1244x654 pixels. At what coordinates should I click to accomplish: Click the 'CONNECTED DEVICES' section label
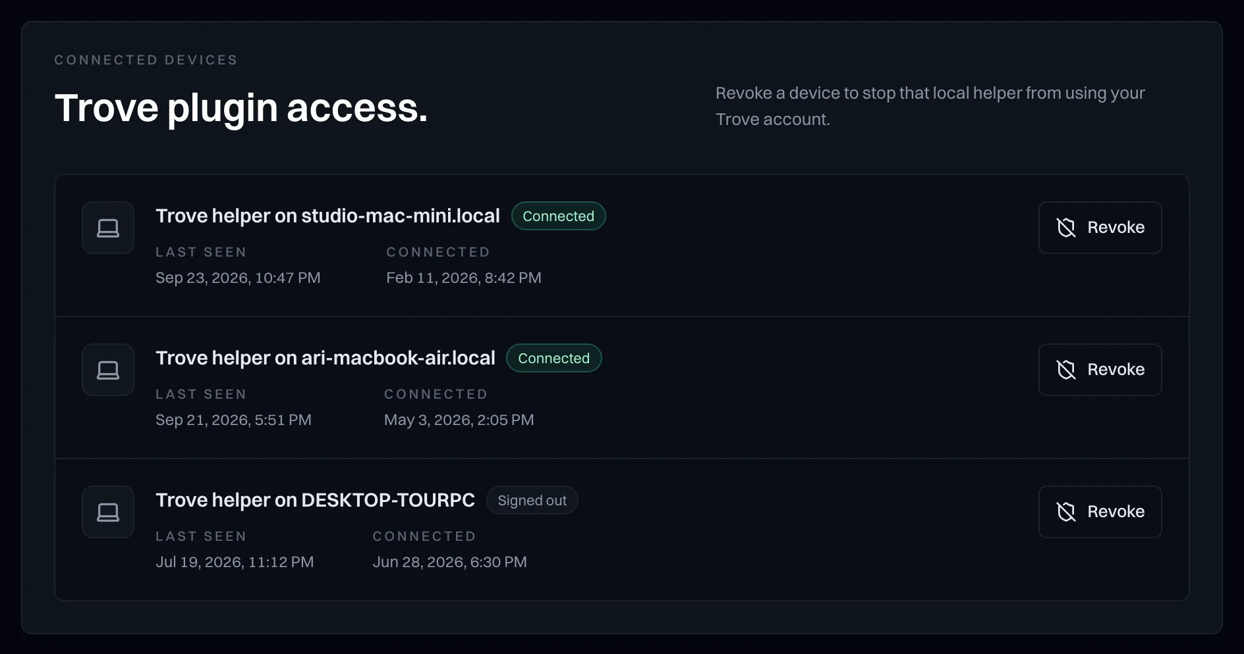pyautogui.click(x=146, y=60)
